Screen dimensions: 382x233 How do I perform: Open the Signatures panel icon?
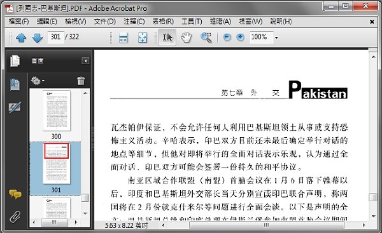[15, 107]
